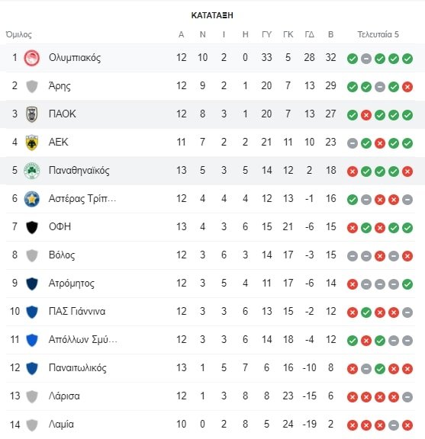
Task: Click the Τελευταία 5 column header
Action: pyautogui.click(x=378, y=34)
